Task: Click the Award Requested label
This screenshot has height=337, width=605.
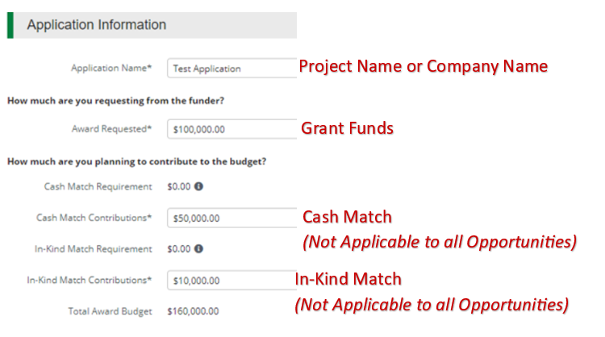Action: [111, 129]
